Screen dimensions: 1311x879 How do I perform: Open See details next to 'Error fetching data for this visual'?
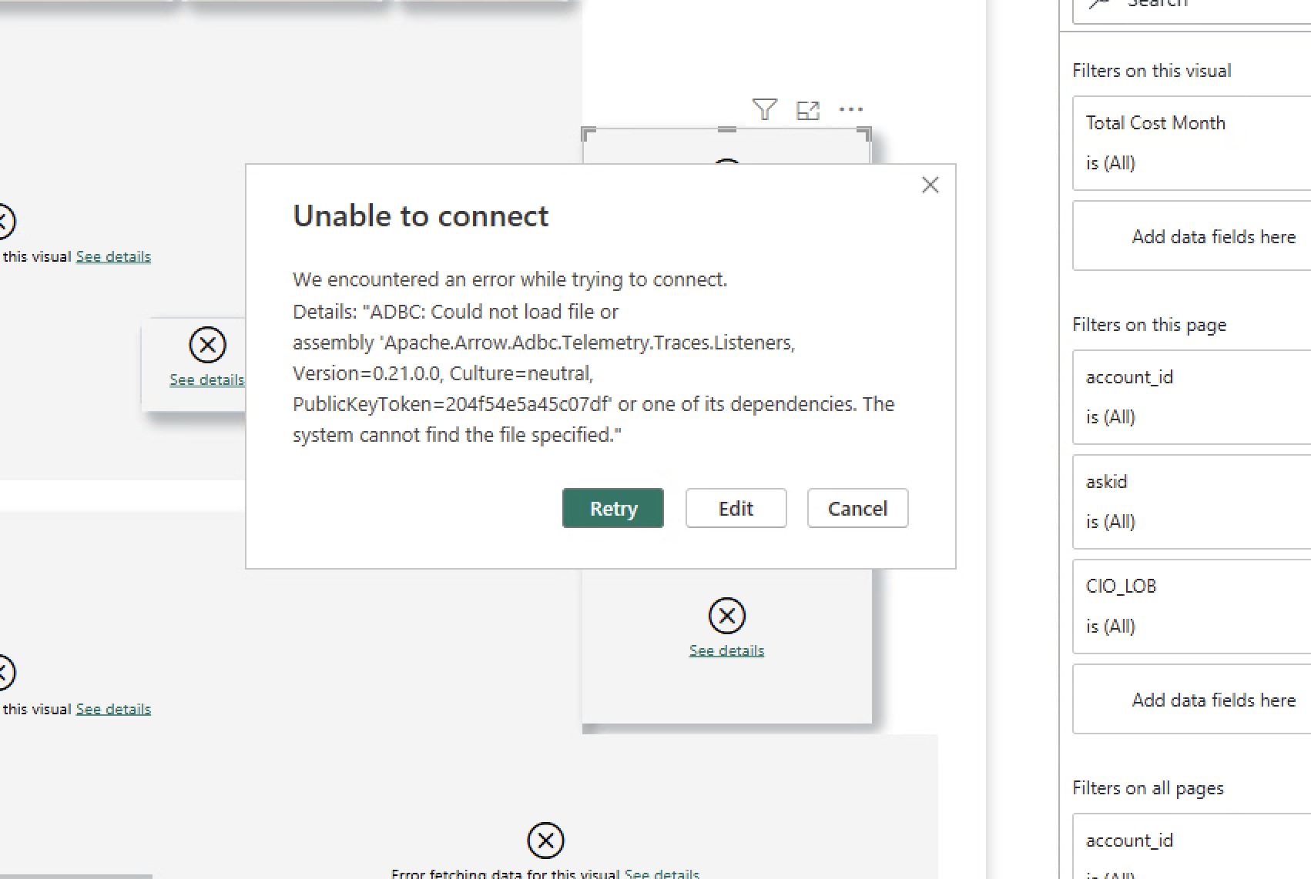pyautogui.click(x=662, y=873)
